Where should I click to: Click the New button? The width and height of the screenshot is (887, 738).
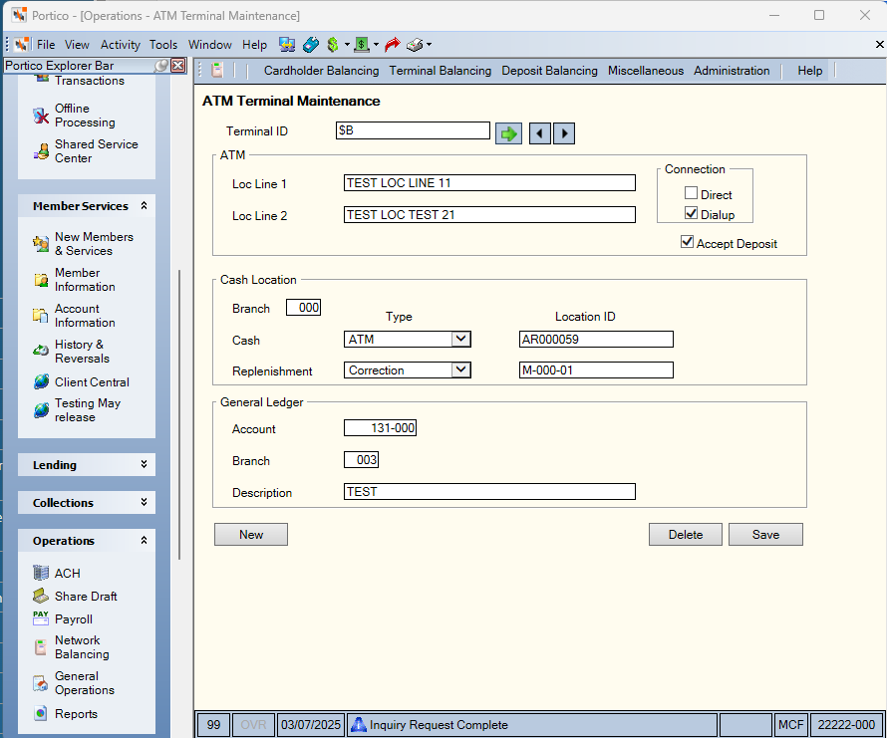click(x=251, y=535)
